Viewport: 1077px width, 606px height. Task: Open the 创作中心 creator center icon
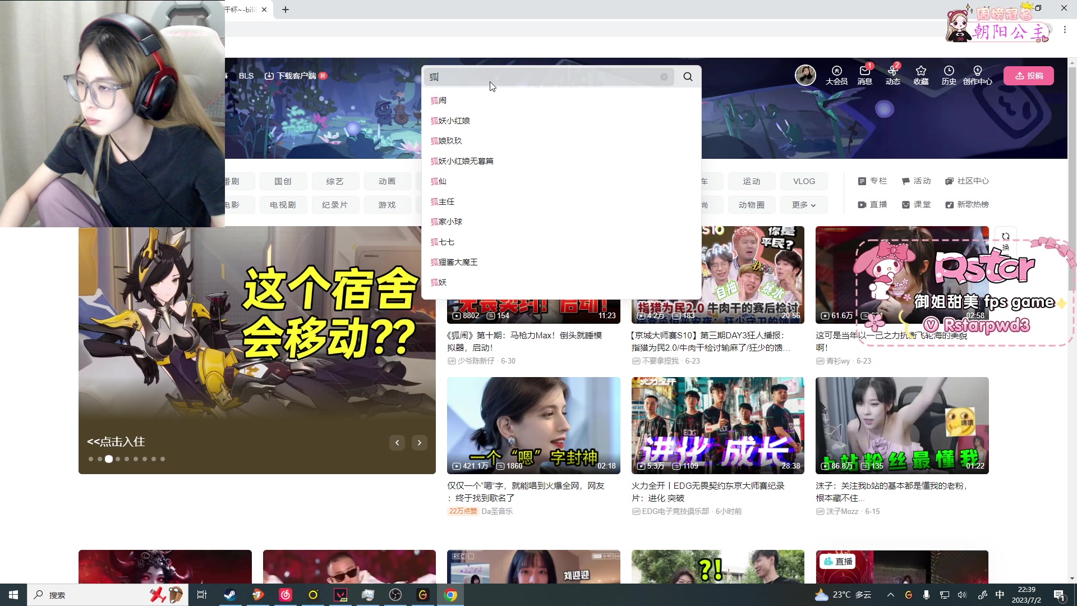click(977, 75)
